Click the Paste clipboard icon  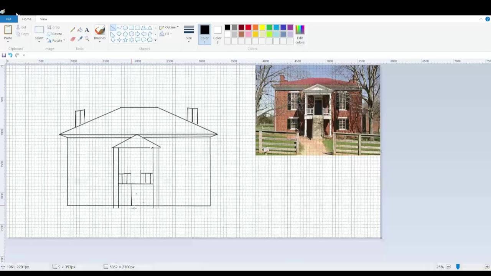pyautogui.click(x=8, y=30)
